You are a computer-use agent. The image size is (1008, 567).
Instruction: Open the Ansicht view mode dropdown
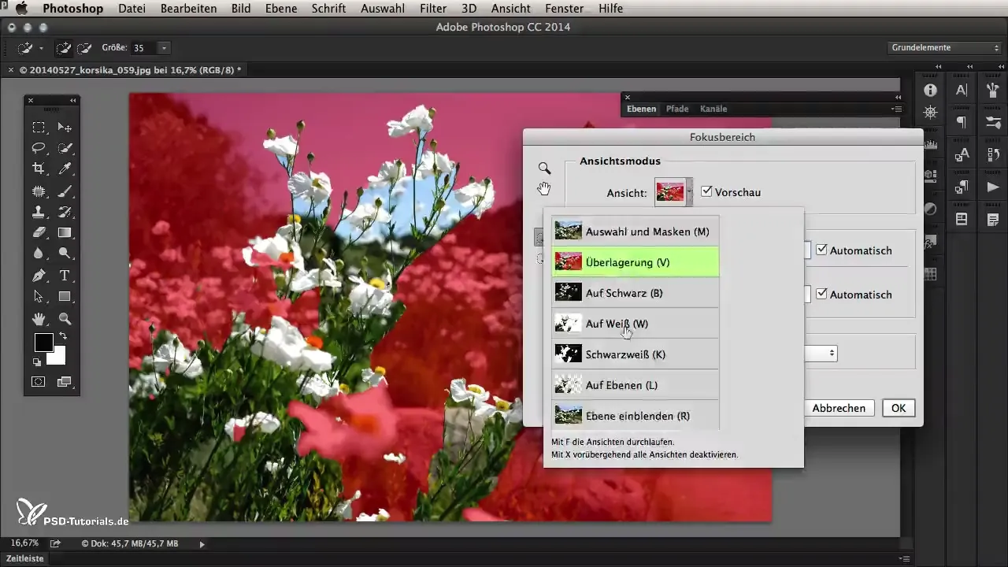pyautogui.click(x=674, y=192)
